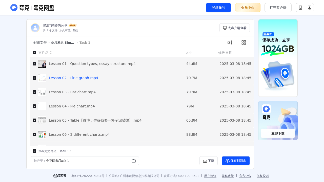
Task: Open Lesson 01 video thumbnail
Action: coord(42,64)
